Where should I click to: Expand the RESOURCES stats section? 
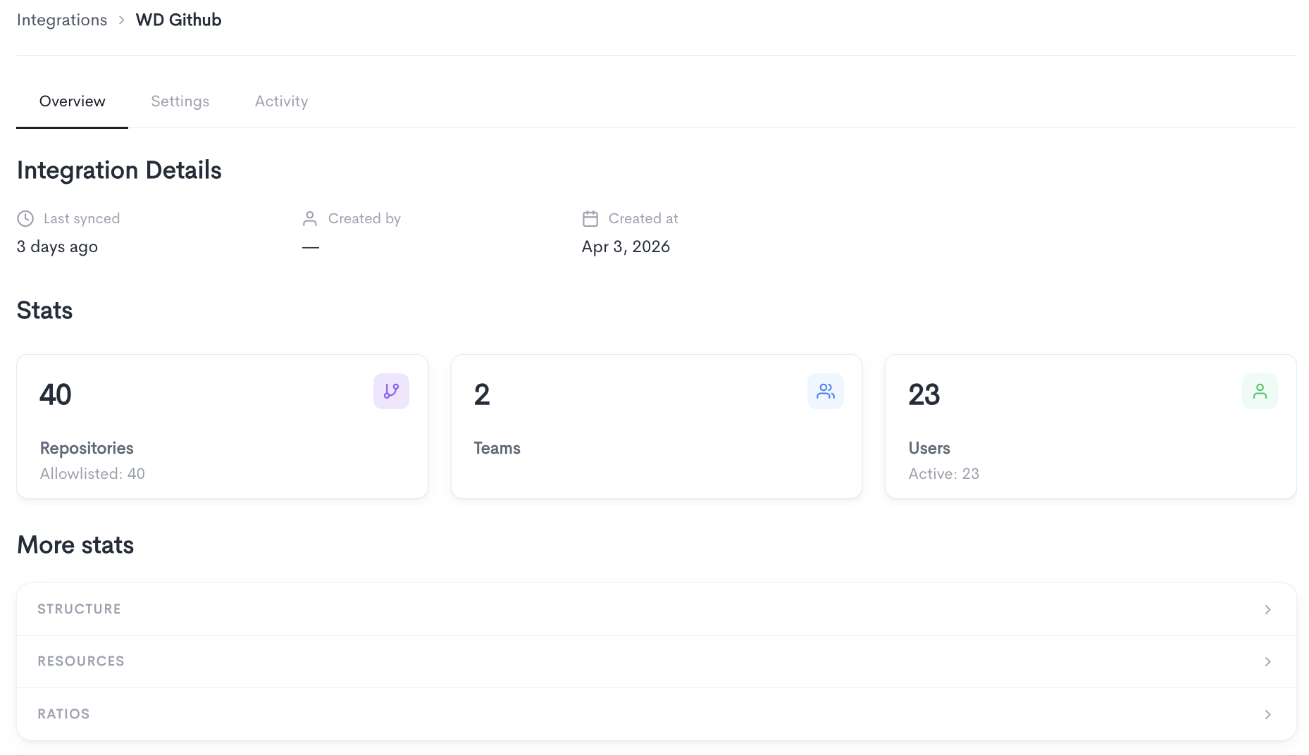(656, 661)
